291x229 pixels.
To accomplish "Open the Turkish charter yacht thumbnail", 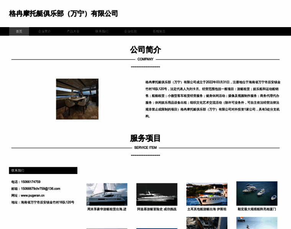I will pos(207,194).
